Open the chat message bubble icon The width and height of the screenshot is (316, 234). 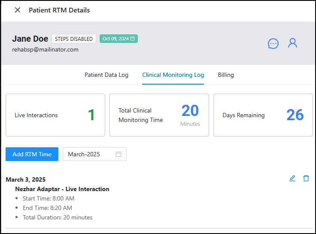273,43
